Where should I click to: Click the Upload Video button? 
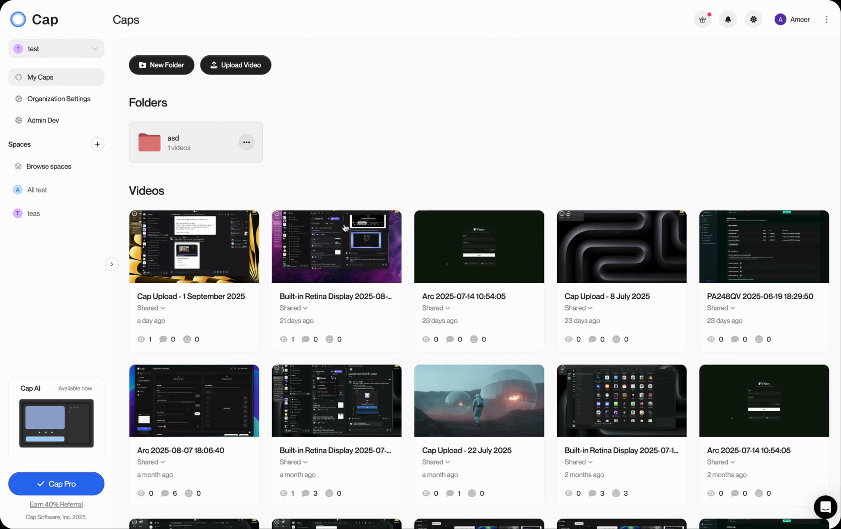pos(235,65)
